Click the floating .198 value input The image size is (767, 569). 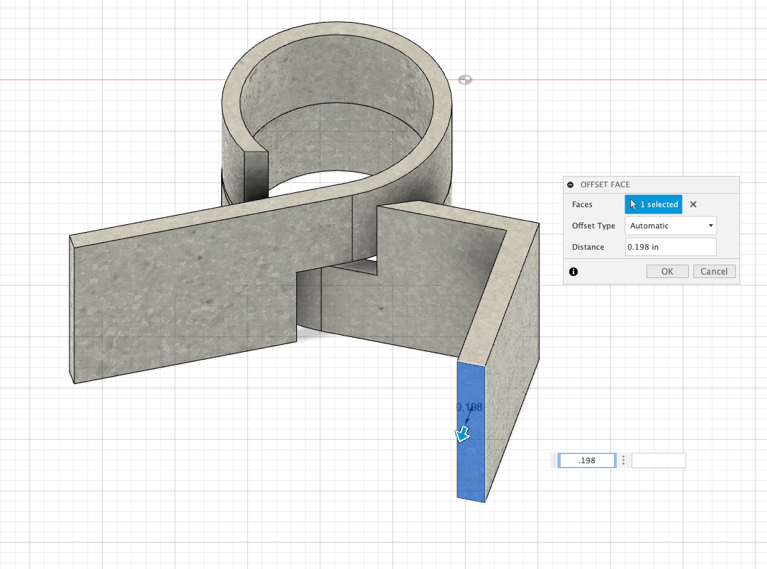[x=586, y=460]
